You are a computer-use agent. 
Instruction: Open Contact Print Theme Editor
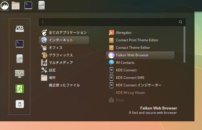tap(140, 40)
